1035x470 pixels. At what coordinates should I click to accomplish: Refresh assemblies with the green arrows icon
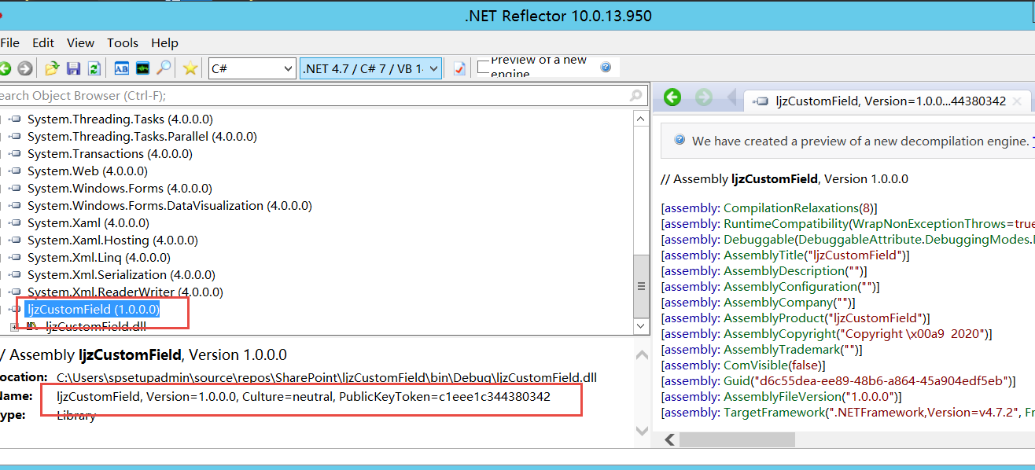[94, 68]
